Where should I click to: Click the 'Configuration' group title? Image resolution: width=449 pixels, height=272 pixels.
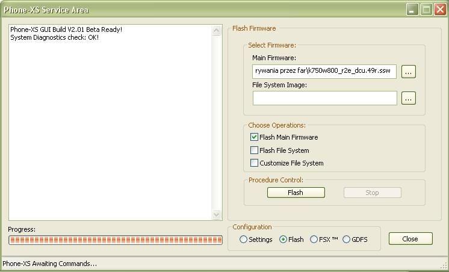coord(252,227)
